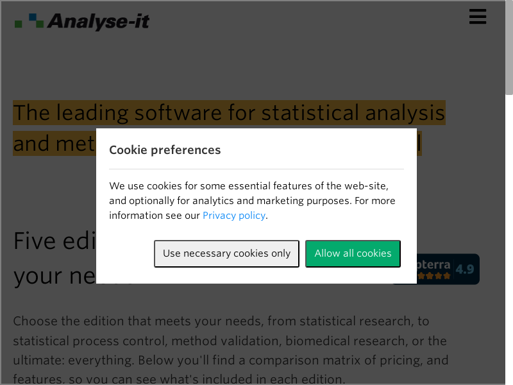
Task: Click the Capterra 4.9 score badge
Action: [465, 269]
